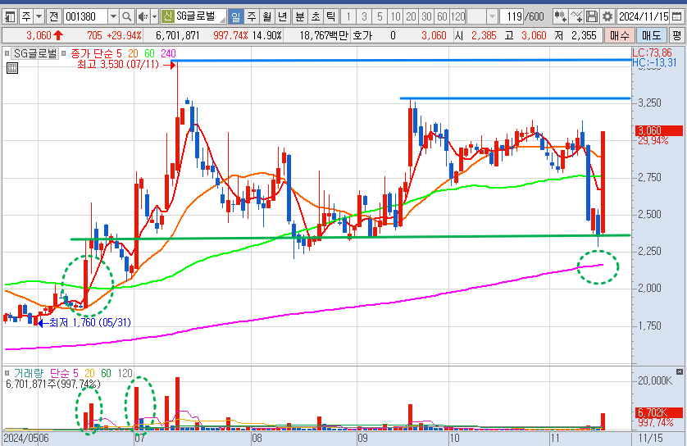Click the add line indicator icon
Viewport: 687px width, 446px height.
point(576,17)
